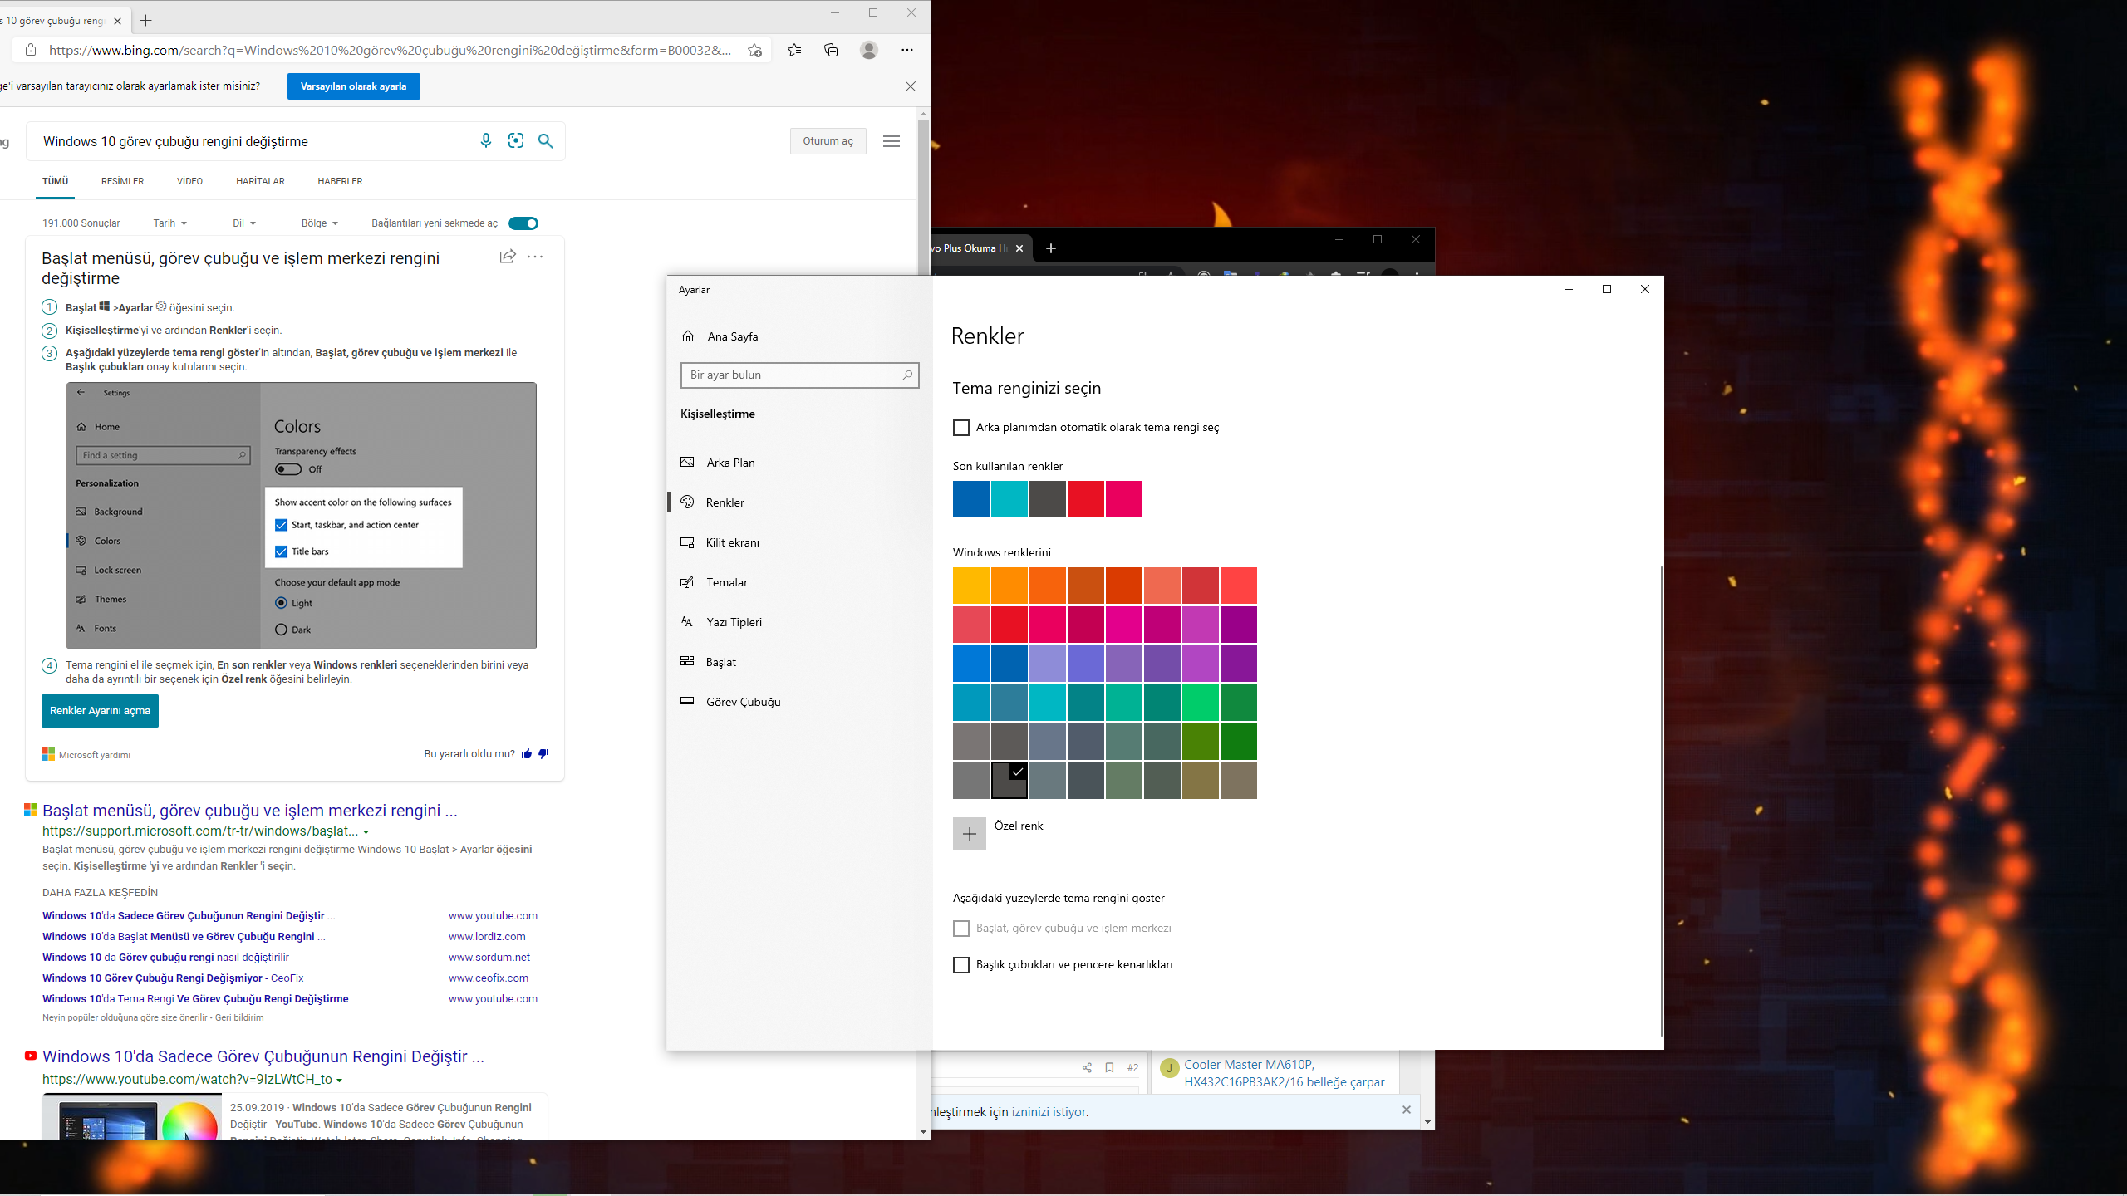Open Edge Collections icon
The height and width of the screenshot is (1196, 2127).
point(831,50)
